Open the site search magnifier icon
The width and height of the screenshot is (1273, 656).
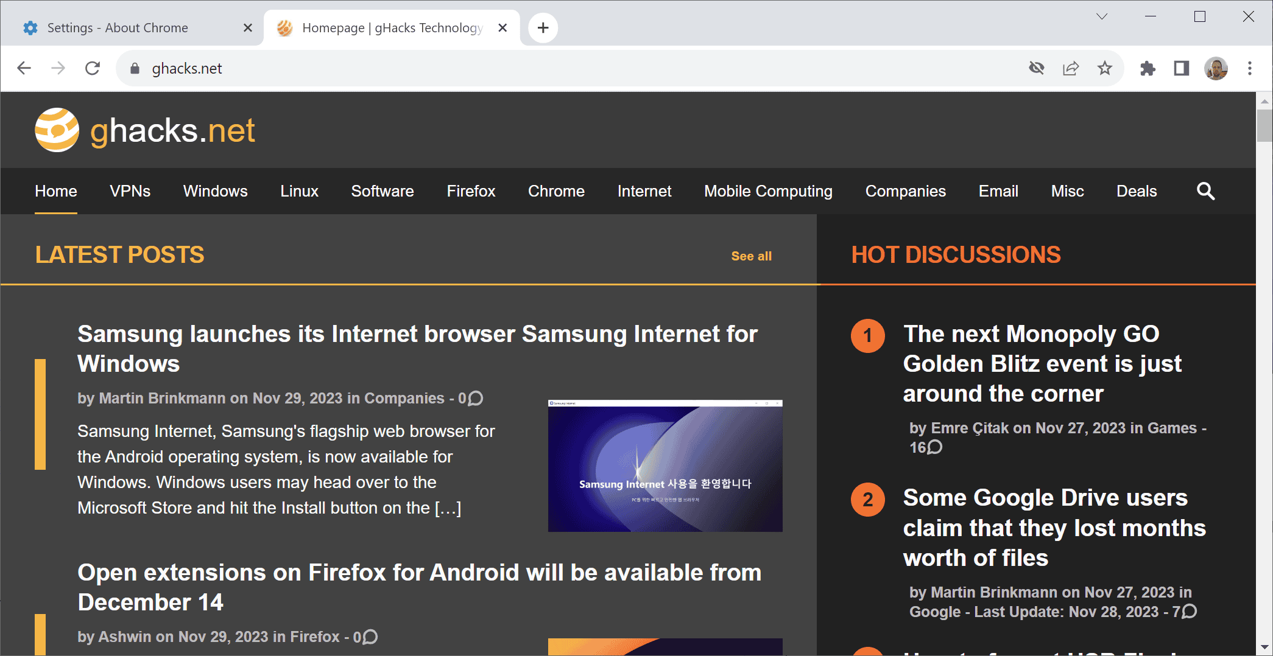[x=1205, y=191]
